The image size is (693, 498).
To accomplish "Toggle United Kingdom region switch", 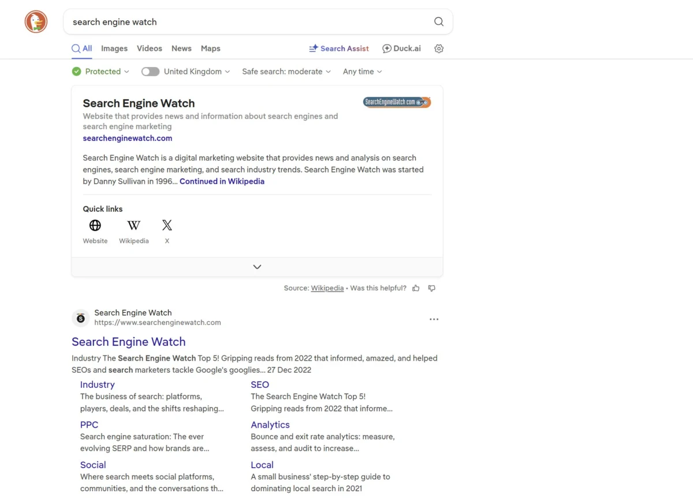I will pos(150,72).
